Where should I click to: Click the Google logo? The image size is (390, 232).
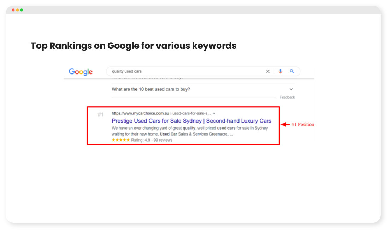pyautogui.click(x=81, y=72)
